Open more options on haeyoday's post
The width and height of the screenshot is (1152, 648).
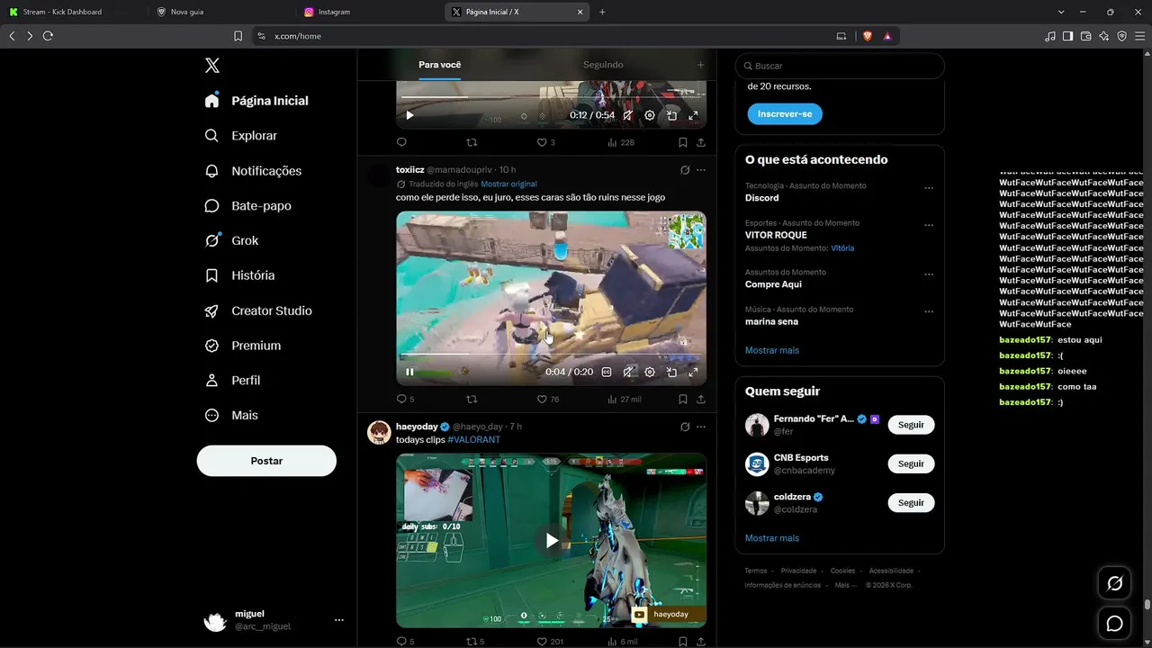pos(701,427)
